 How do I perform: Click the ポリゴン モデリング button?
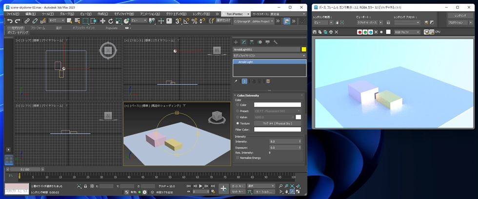(18, 32)
